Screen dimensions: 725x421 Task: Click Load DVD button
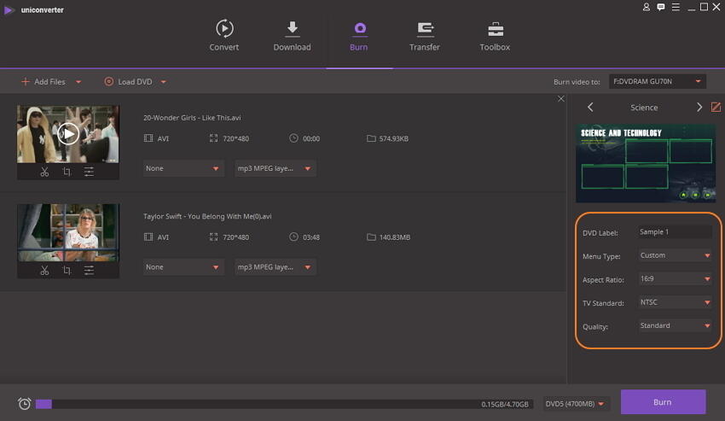click(x=128, y=81)
